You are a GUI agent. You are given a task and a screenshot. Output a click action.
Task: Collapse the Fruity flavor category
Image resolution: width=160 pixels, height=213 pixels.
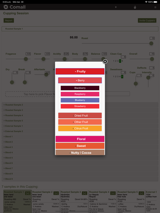(x=80, y=72)
